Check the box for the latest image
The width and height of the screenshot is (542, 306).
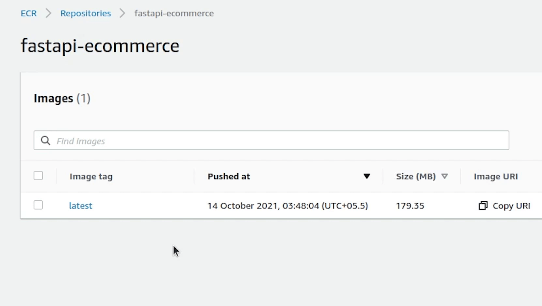click(x=38, y=205)
